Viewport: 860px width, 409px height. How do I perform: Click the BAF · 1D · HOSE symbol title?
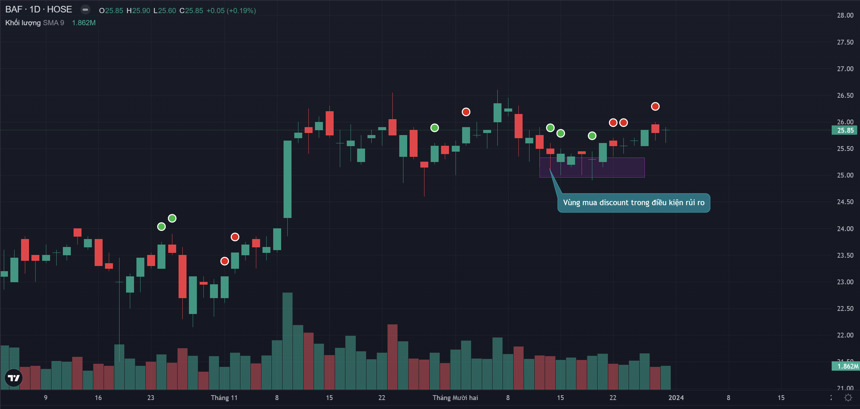coord(39,9)
